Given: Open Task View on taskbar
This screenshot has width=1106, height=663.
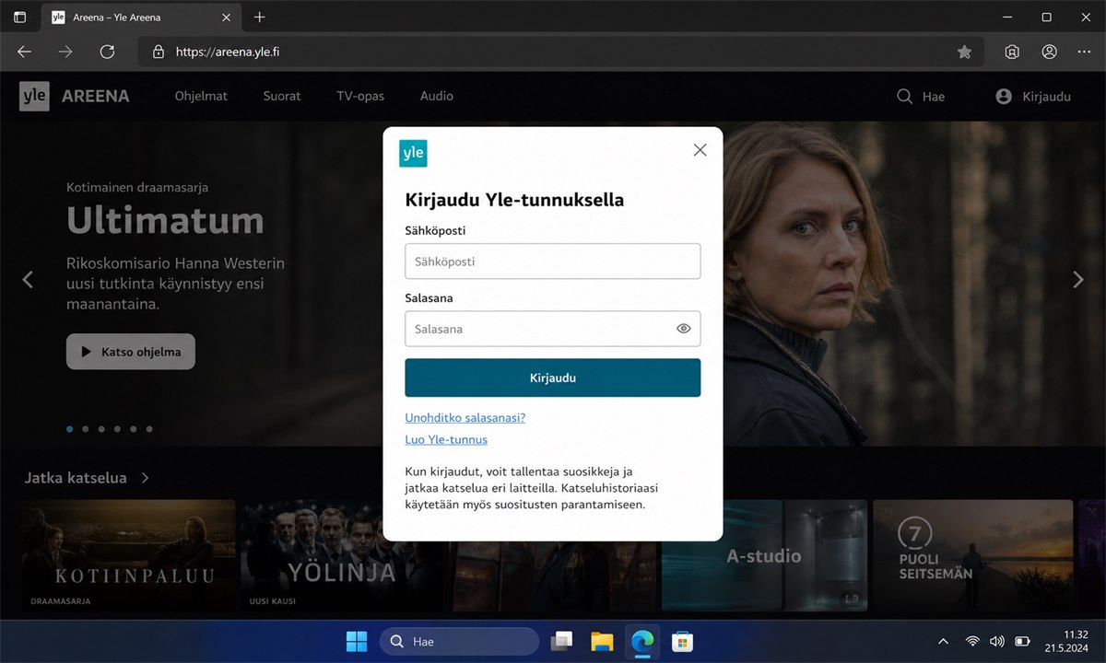Looking at the screenshot, I should coord(561,641).
